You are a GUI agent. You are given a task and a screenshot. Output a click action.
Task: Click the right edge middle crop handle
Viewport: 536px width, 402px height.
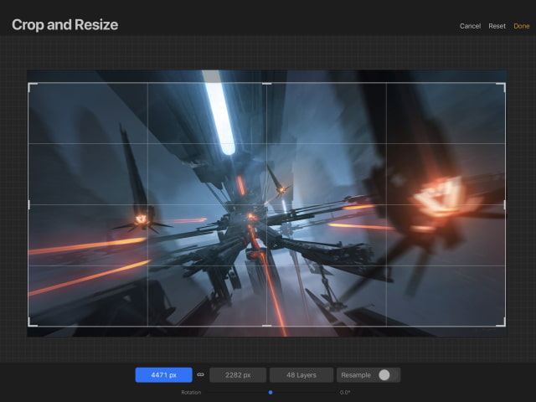pos(504,204)
